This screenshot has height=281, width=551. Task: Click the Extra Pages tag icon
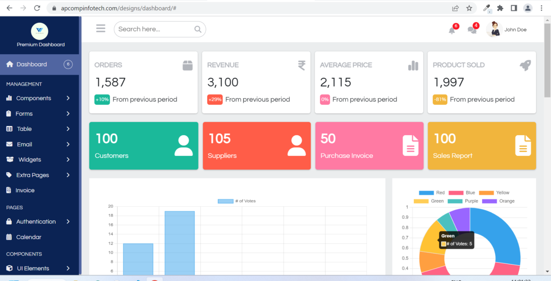(9, 175)
